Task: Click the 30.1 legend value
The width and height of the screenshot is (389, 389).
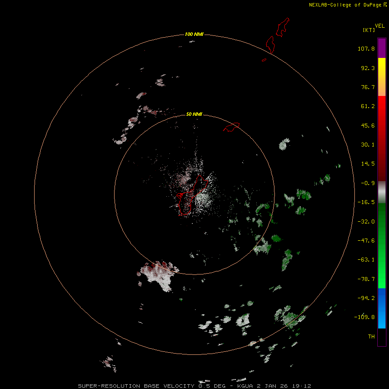Action: point(368,145)
